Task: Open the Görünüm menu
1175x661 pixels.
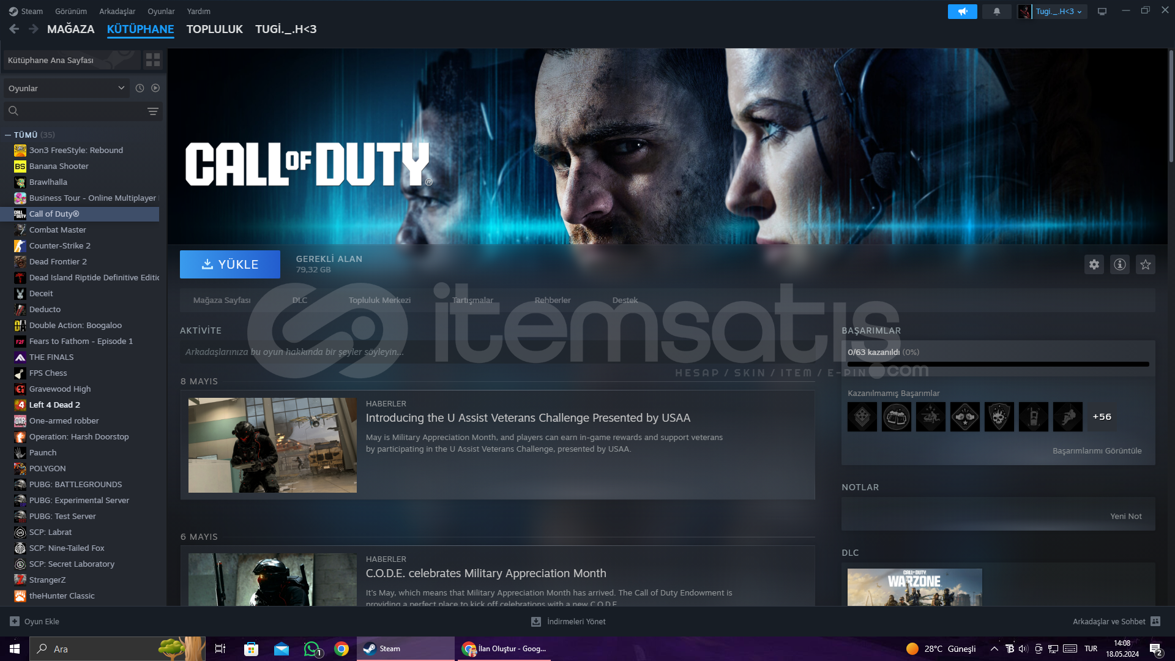Action: 71,11
